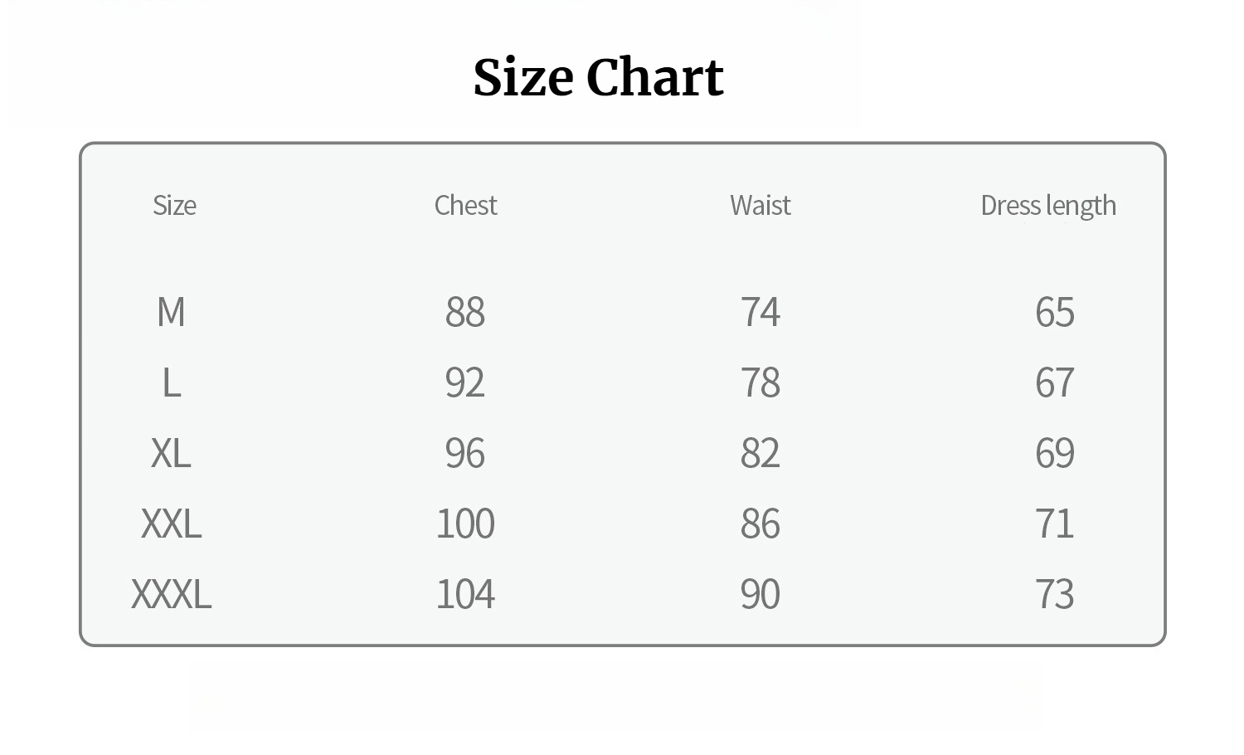Click dress length value 73
Screen dimensions: 1244x755
(1055, 594)
